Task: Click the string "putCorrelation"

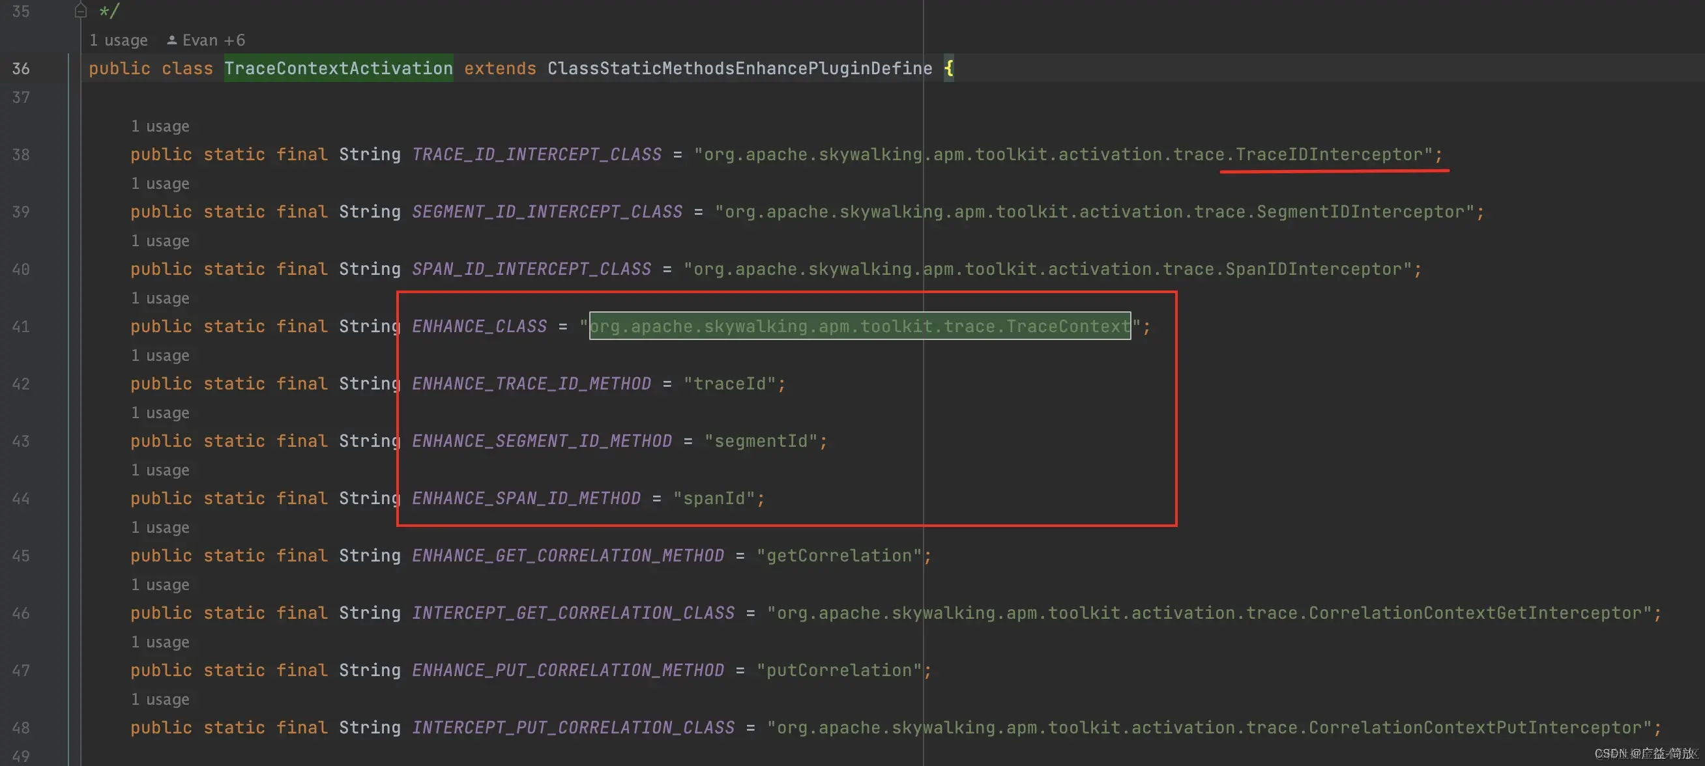Action: coord(839,670)
